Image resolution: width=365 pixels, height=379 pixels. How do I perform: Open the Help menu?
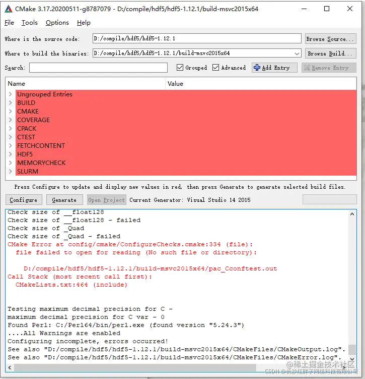coord(84,23)
